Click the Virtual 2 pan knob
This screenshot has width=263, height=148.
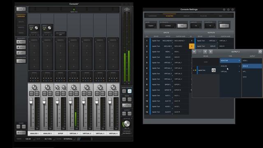point(87,87)
